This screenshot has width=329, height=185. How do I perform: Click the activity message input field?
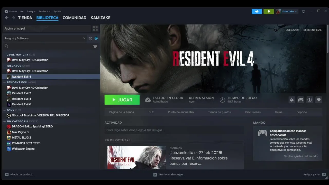tap(174, 130)
